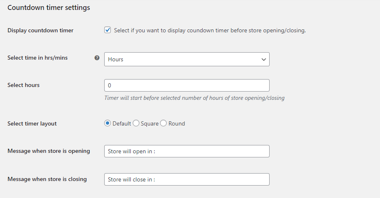The width and height of the screenshot is (380, 198).
Task: Choose the Square timer layout option
Action: pos(136,123)
